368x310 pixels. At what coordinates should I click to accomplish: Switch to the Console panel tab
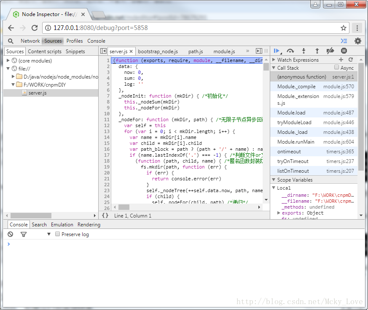pyautogui.click(x=96, y=41)
